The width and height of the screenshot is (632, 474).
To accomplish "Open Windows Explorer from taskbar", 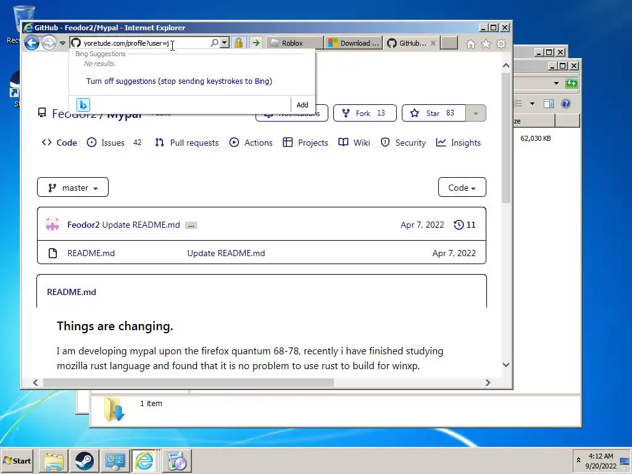I will (x=54, y=461).
